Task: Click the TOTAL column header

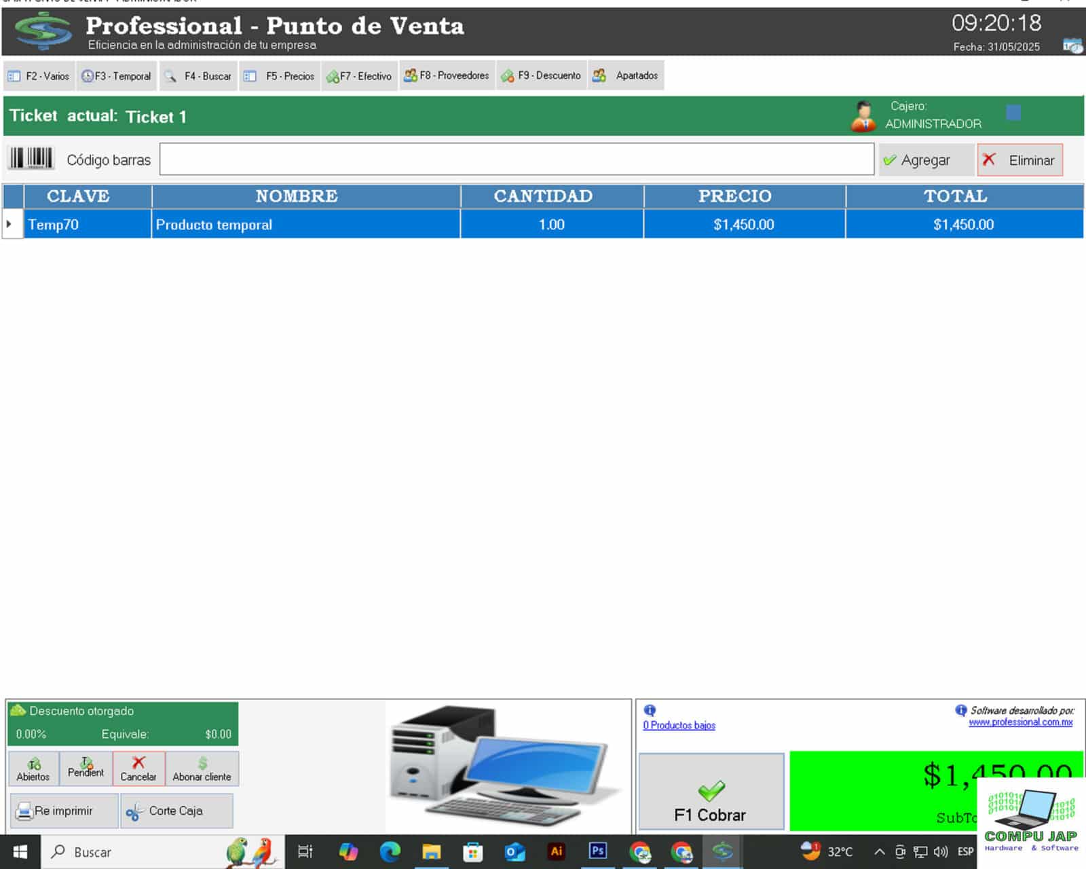Action: (x=965, y=196)
